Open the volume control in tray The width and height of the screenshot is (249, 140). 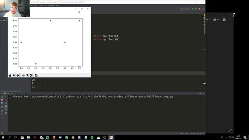(x=233, y=137)
